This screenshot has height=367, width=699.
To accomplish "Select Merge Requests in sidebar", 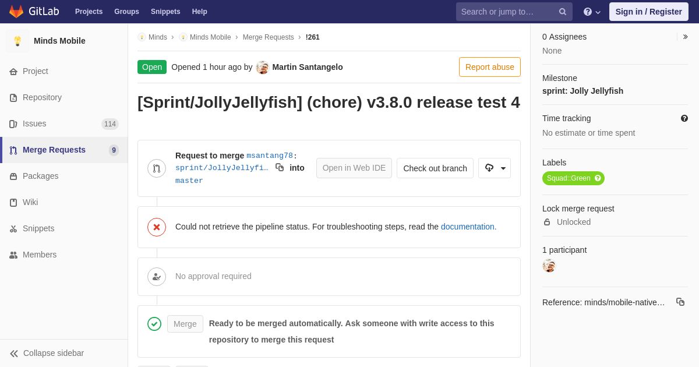I will [x=64, y=150].
